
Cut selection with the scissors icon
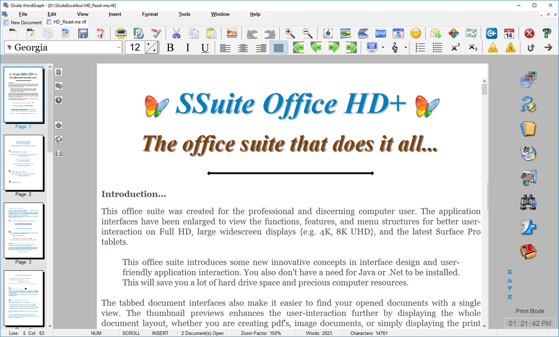[176, 33]
